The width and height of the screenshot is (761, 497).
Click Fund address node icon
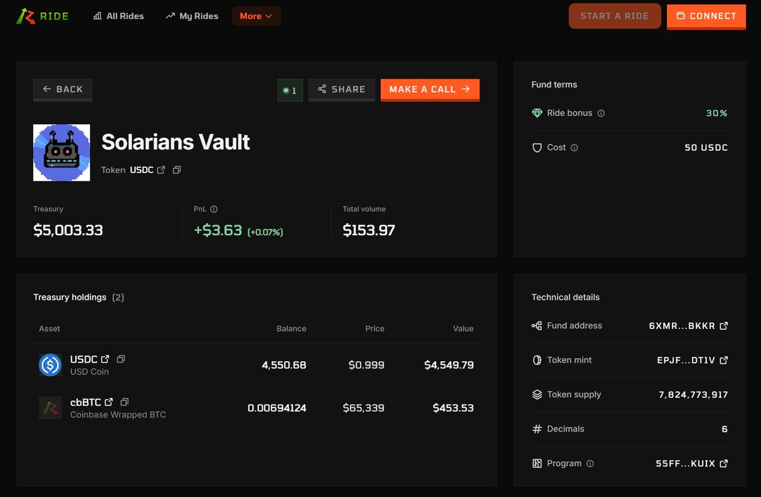pos(537,326)
